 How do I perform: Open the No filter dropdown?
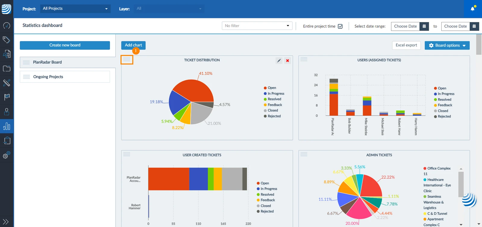point(257,26)
